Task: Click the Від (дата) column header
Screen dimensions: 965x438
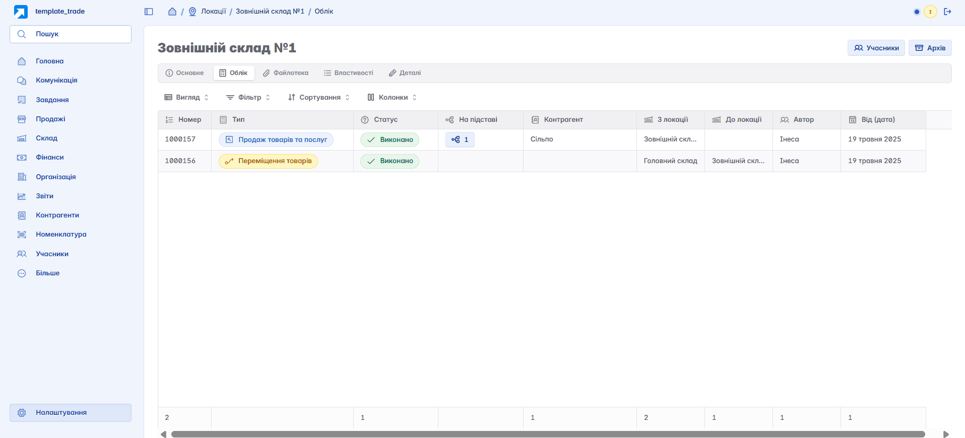Action: tap(883, 120)
